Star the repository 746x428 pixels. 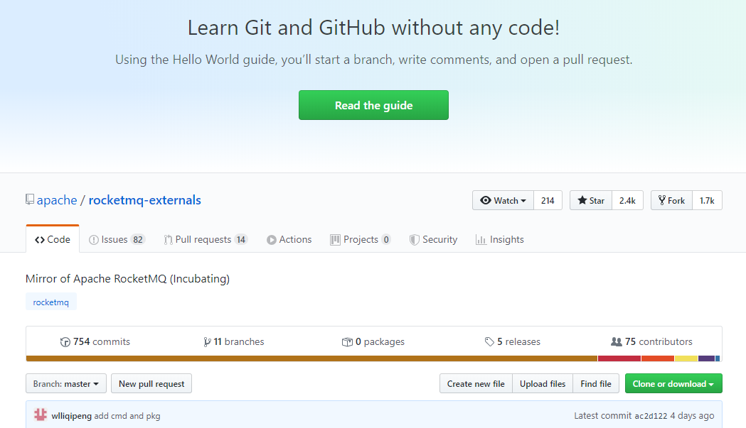[x=591, y=200]
